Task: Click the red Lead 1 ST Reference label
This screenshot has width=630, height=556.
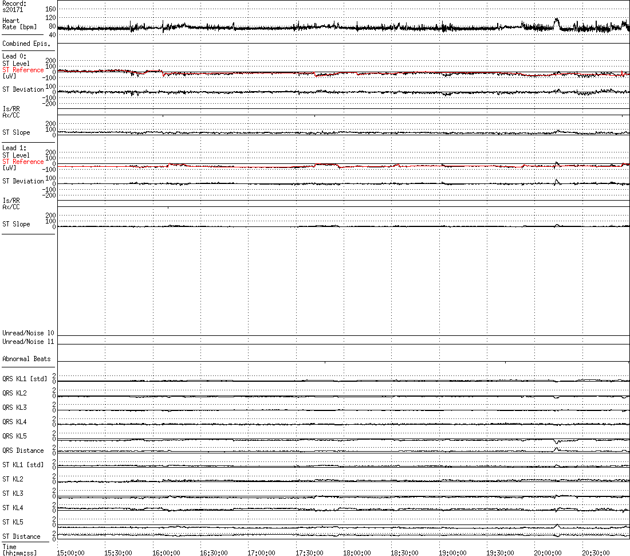Action: click(23, 162)
